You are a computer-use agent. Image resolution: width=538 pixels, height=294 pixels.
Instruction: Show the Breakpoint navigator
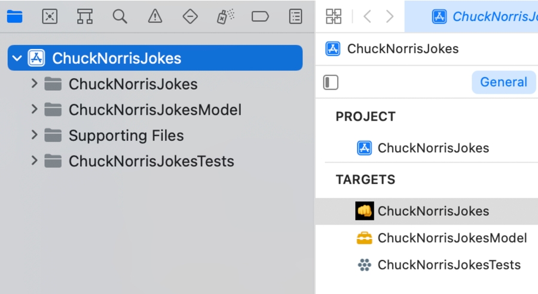260,17
